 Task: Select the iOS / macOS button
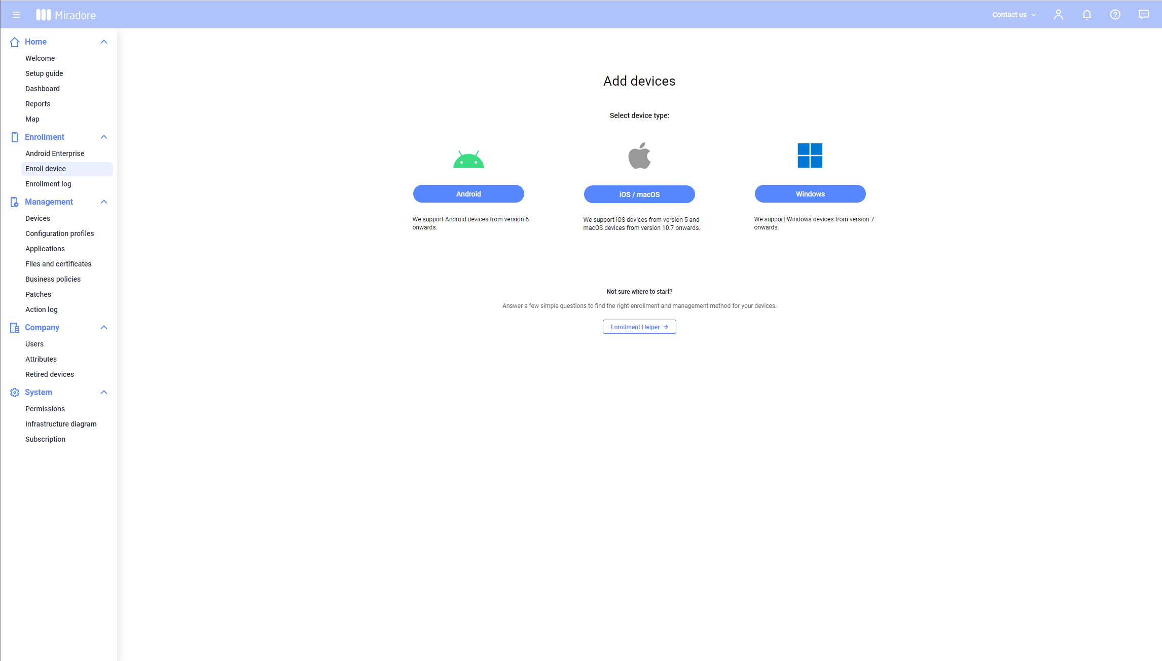pyautogui.click(x=639, y=195)
